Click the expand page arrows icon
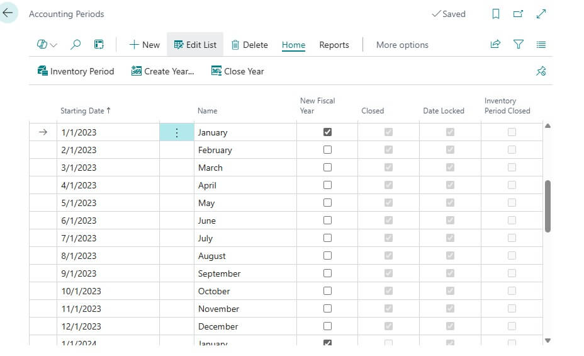The height and width of the screenshot is (356, 584). coord(541,14)
